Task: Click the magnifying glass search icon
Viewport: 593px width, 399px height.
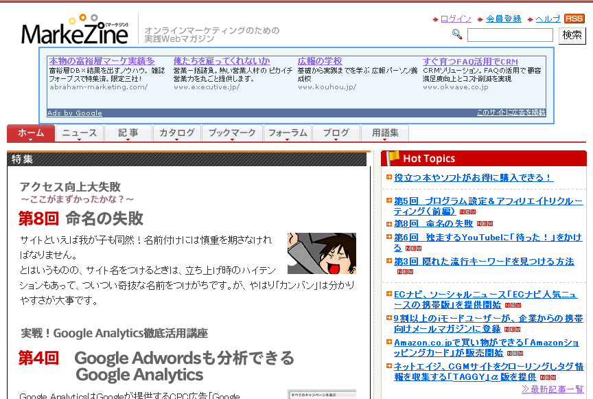Action: (x=457, y=34)
